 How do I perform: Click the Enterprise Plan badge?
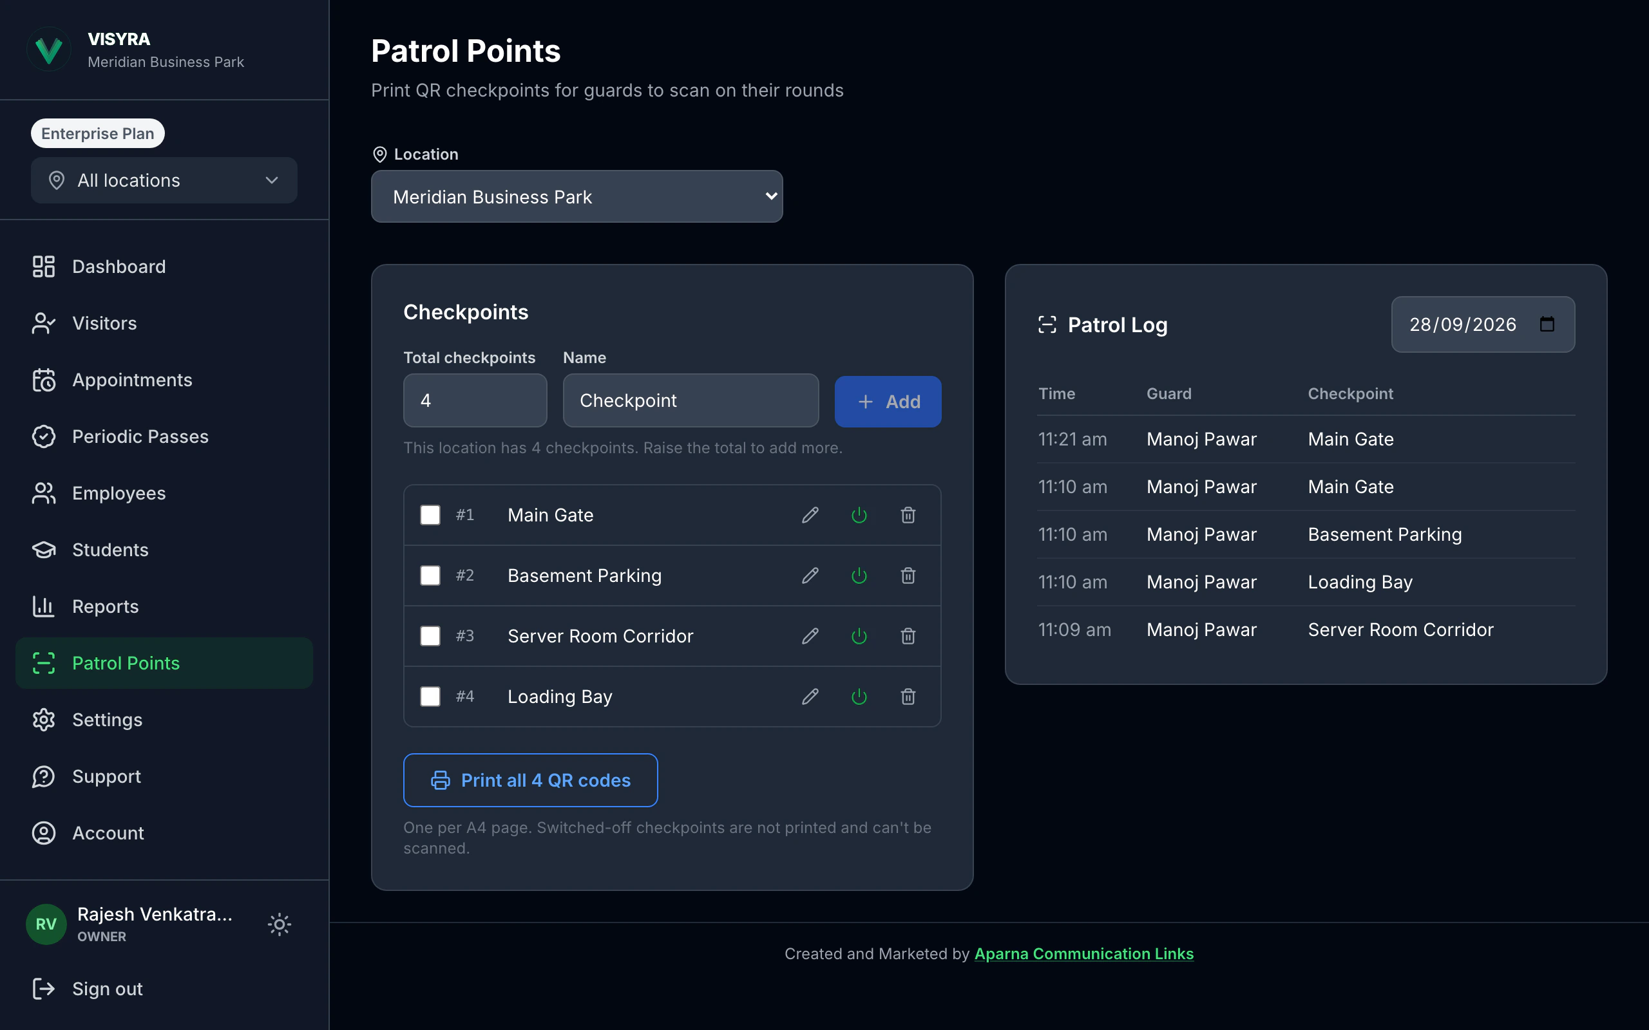click(x=97, y=133)
